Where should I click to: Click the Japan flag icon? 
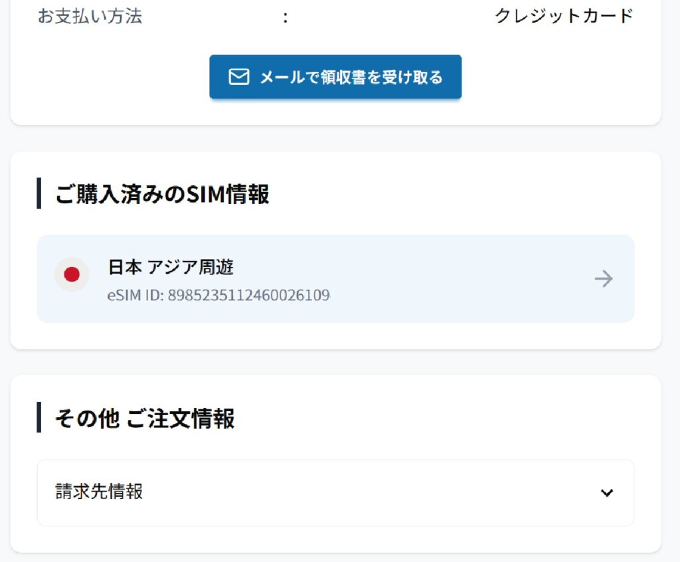point(72,274)
